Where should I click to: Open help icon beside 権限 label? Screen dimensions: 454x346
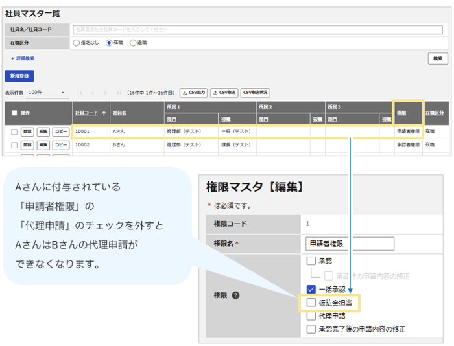tap(235, 295)
